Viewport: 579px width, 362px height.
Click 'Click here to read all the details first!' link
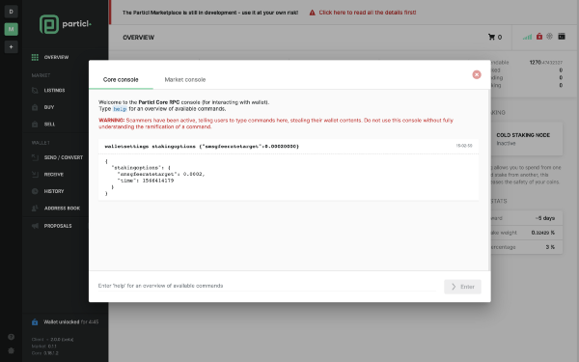[x=368, y=13]
